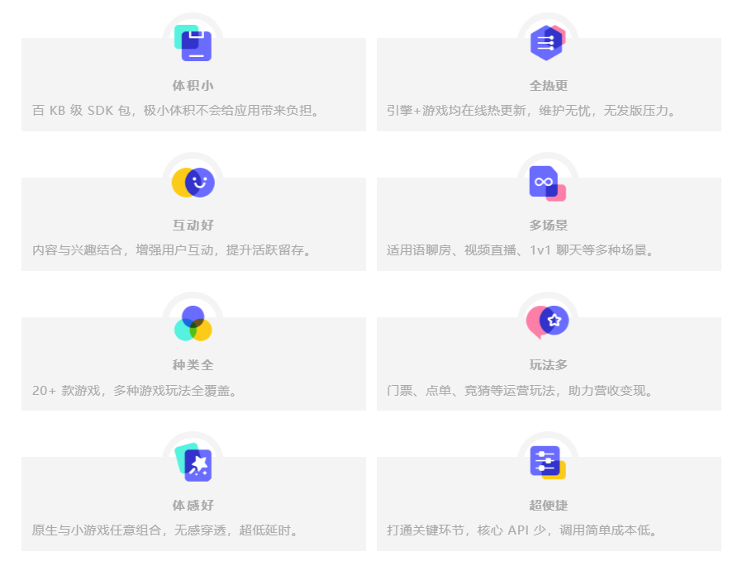Open the 互动好 feature title
The height and width of the screenshot is (580, 747).
[x=193, y=226]
